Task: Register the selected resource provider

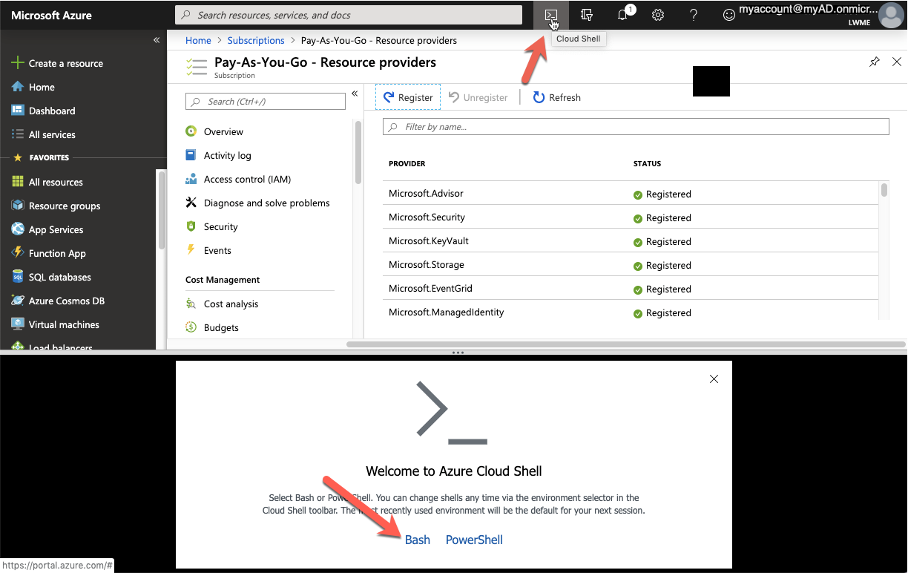Action: [x=407, y=97]
